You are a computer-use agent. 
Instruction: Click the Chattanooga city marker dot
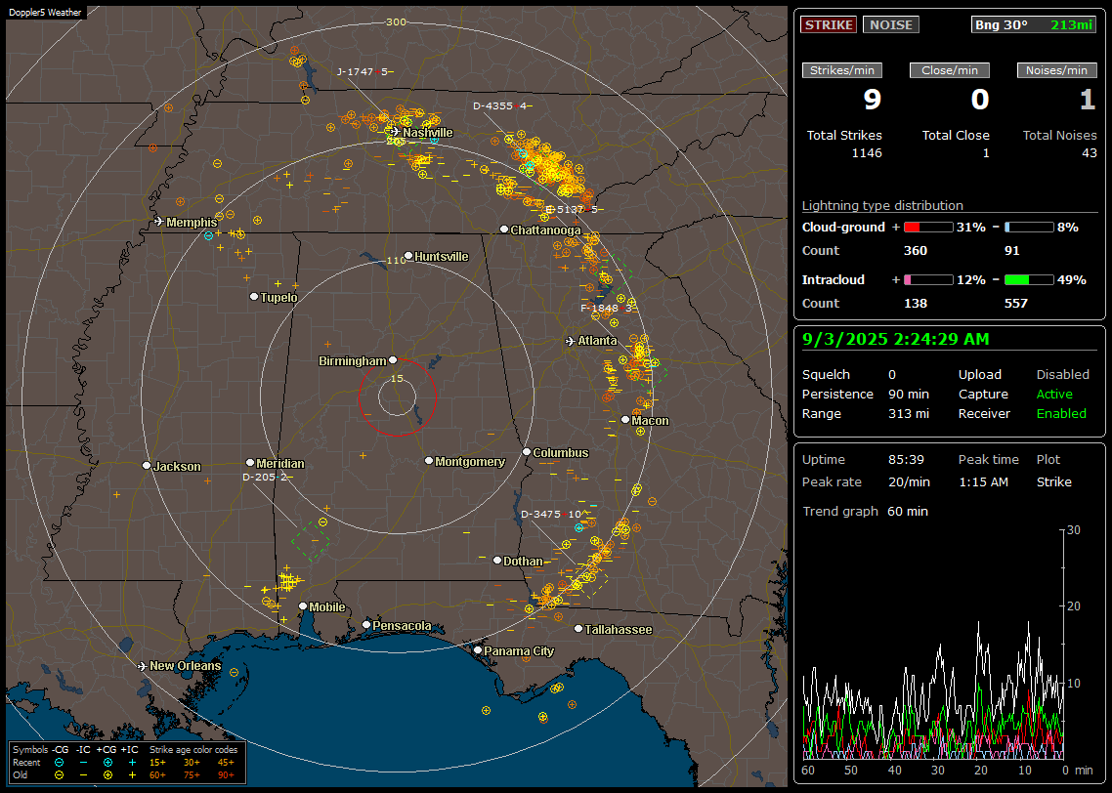click(x=504, y=230)
